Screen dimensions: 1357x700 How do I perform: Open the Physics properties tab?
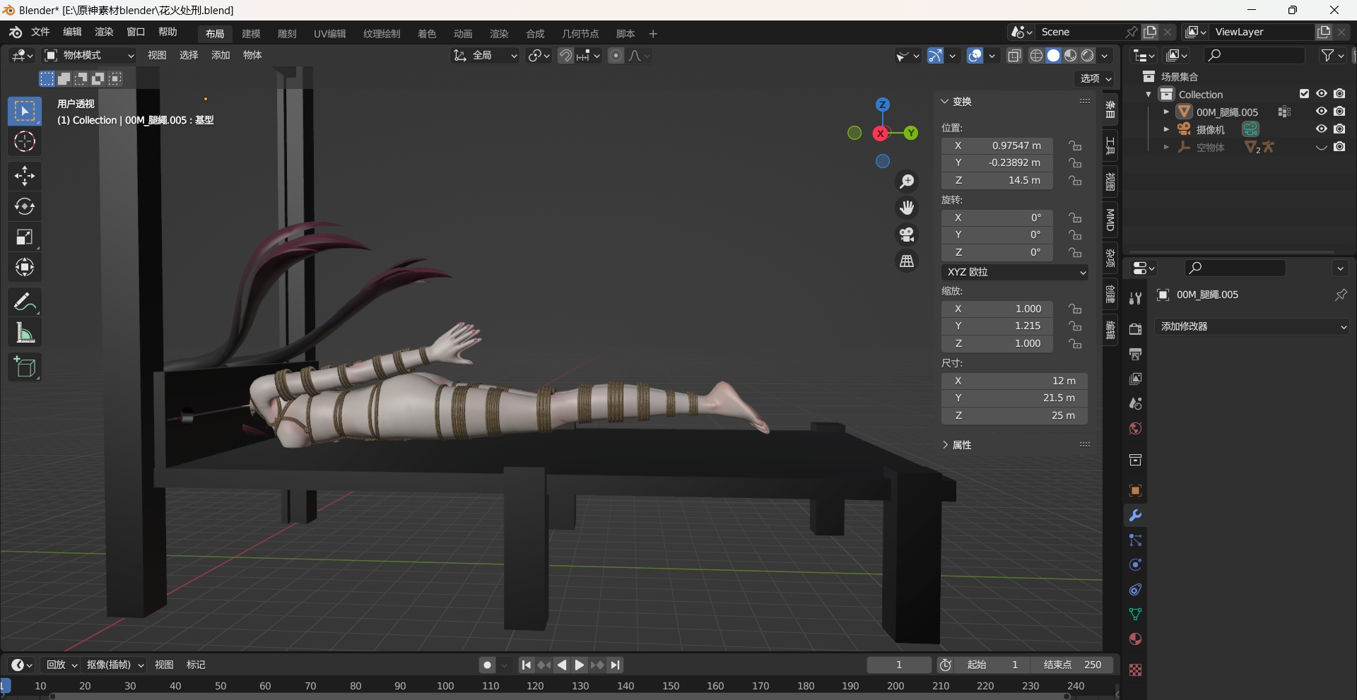click(x=1135, y=565)
